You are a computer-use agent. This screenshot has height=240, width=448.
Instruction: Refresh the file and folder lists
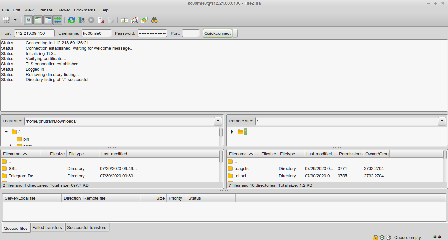click(71, 20)
